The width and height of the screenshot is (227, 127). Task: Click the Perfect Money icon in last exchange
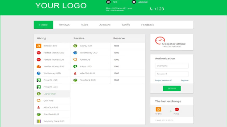(x=177, y=109)
